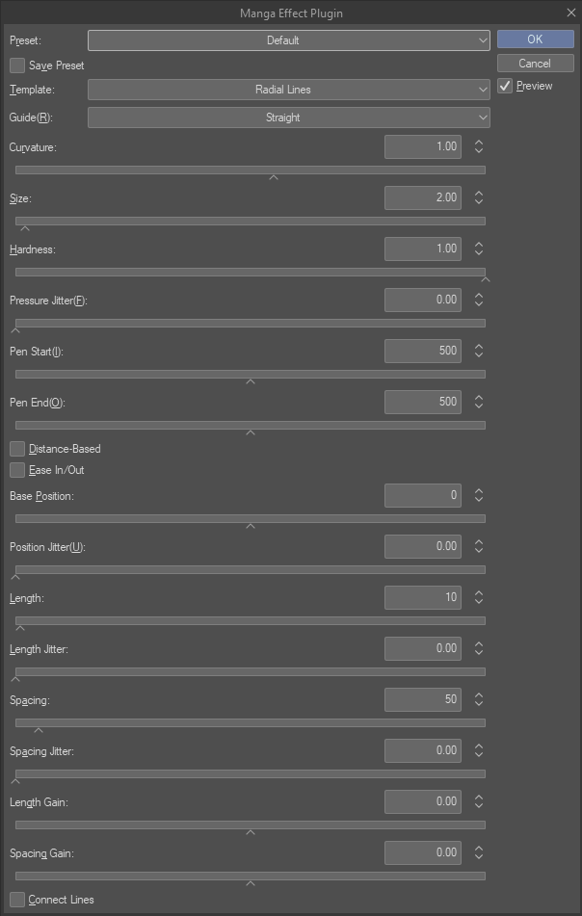582x916 pixels.
Task: Enable the Save Preset checkbox
Action: click(x=17, y=65)
